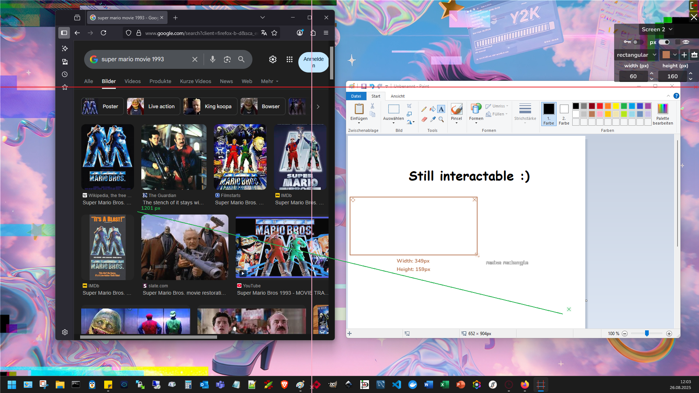
Task: Open the rectangular shape type dropdown
Action: [x=636, y=55]
